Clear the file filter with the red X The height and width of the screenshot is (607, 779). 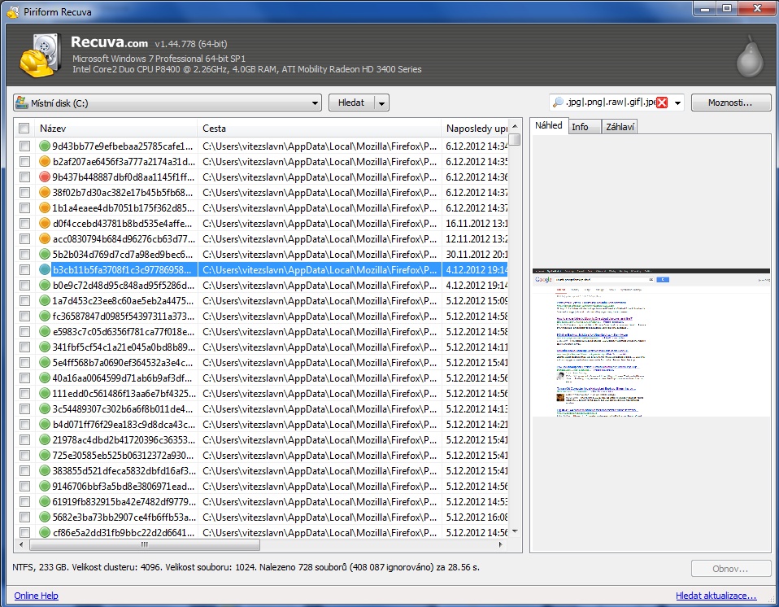(x=662, y=103)
